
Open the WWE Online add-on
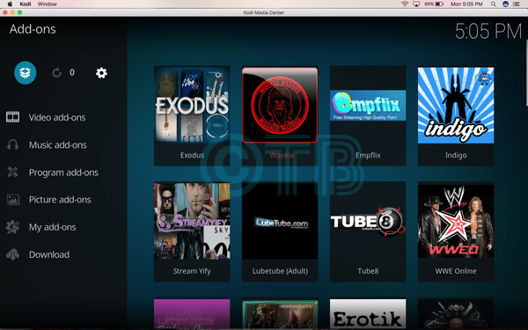[x=456, y=231]
